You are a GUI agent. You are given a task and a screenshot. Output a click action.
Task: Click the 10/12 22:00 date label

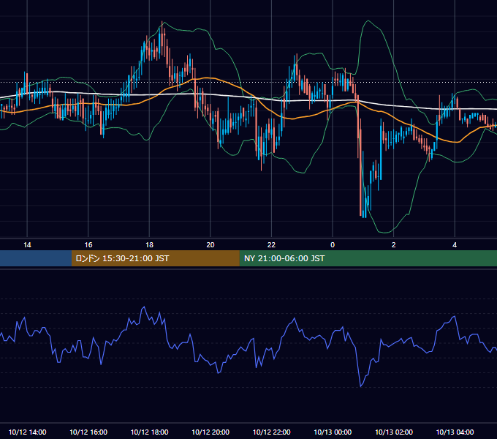click(271, 432)
